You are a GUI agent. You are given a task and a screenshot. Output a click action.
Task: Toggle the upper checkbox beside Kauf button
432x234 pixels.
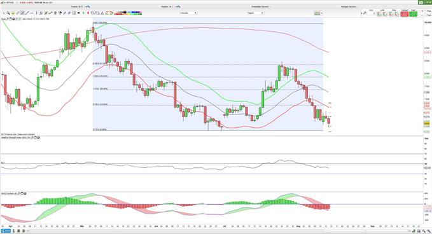pos(420,11)
